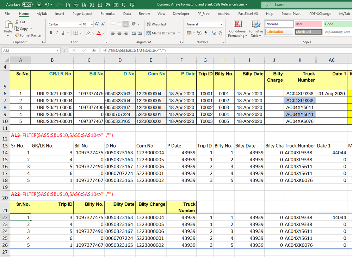This screenshot has width=352, height=257.
Task: Switch to the Page Layout tab
Action: (x=82, y=14)
